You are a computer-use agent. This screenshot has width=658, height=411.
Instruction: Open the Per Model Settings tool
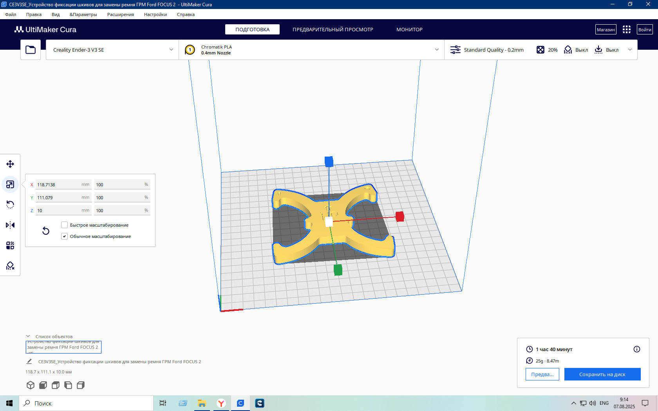point(10,245)
